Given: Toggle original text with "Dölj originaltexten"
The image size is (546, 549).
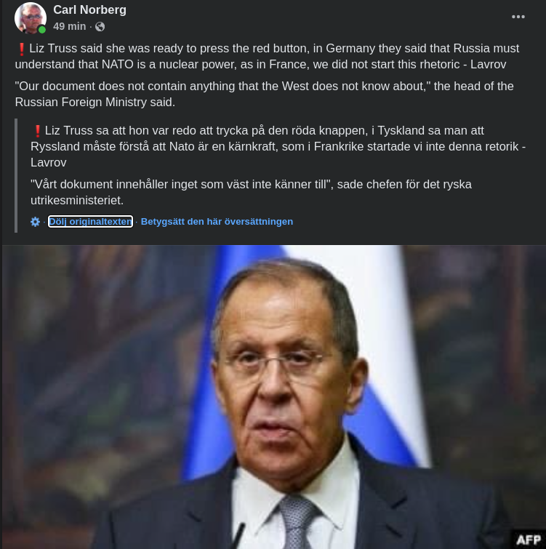Looking at the screenshot, I should (90, 222).
